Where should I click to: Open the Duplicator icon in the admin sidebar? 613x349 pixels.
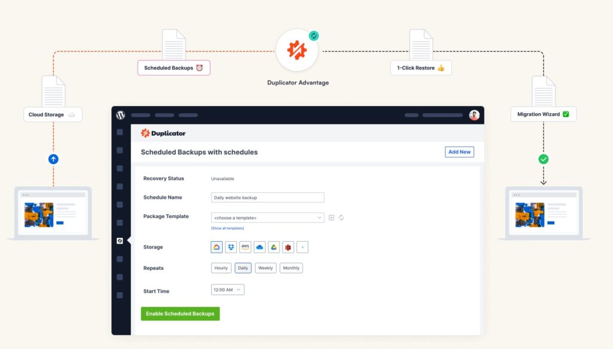[121, 240]
